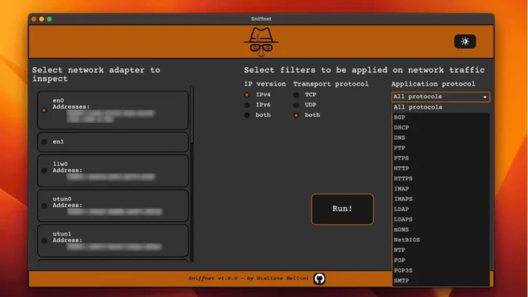Choose the llw0 network adapter

coord(113,170)
